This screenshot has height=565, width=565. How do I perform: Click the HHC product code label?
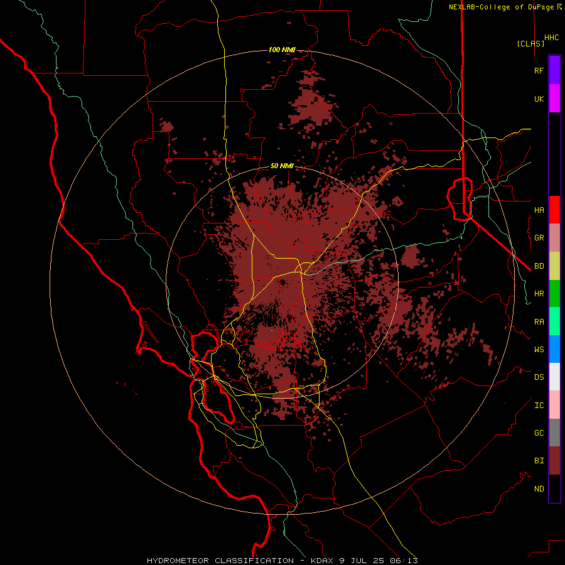pyautogui.click(x=551, y=38)
